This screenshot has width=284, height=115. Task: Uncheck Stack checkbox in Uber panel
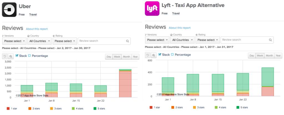17,56
